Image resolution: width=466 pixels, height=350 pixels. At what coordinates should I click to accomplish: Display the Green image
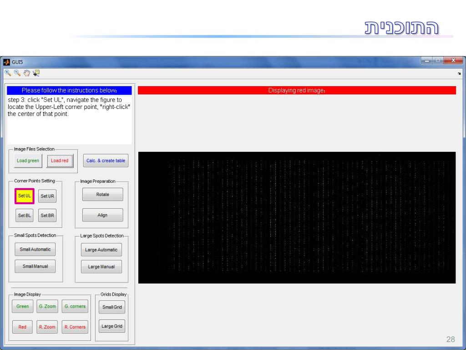23,307
